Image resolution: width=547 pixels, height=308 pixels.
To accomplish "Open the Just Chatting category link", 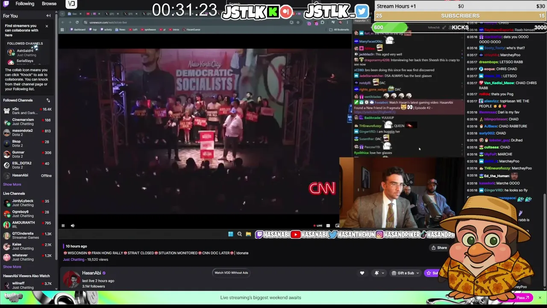I will [x=74, y=259].
